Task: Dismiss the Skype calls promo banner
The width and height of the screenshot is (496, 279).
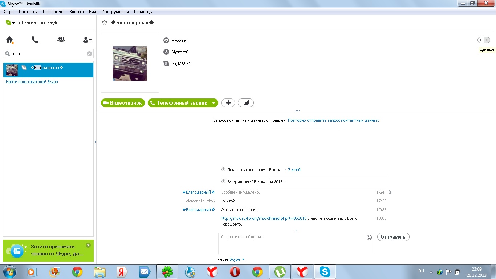Action: [x=88, y=245]
